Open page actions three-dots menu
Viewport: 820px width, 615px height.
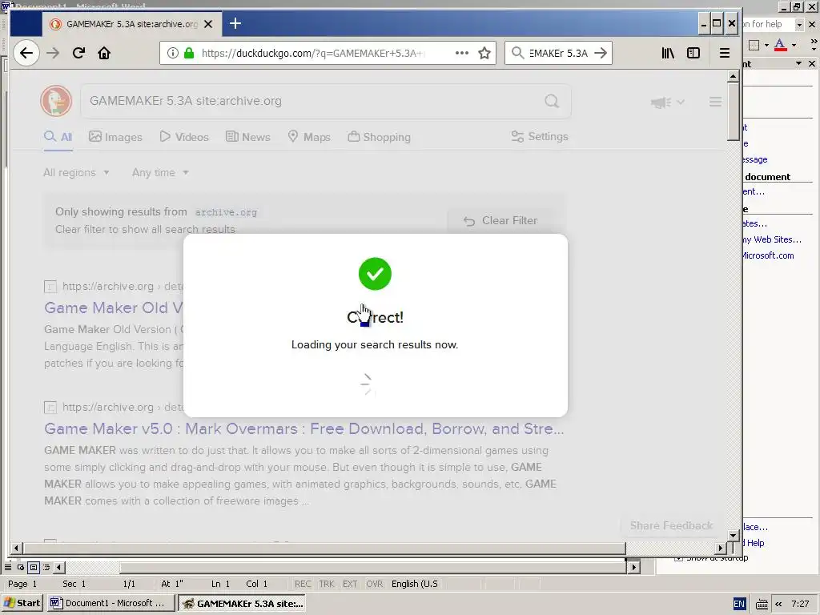coord(462,53)
